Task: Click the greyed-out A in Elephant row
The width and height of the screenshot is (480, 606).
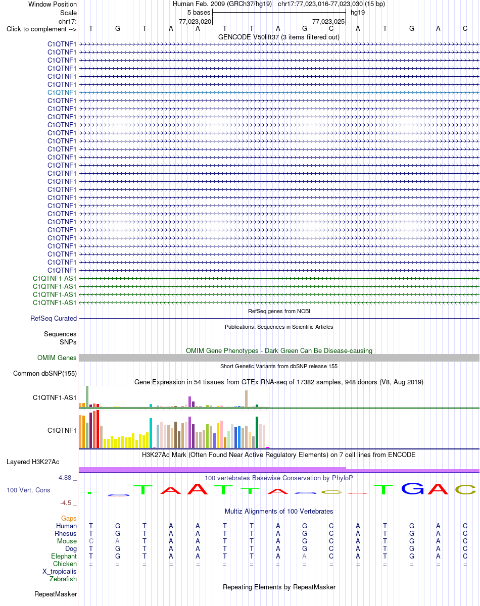Action: pos(305,556)
